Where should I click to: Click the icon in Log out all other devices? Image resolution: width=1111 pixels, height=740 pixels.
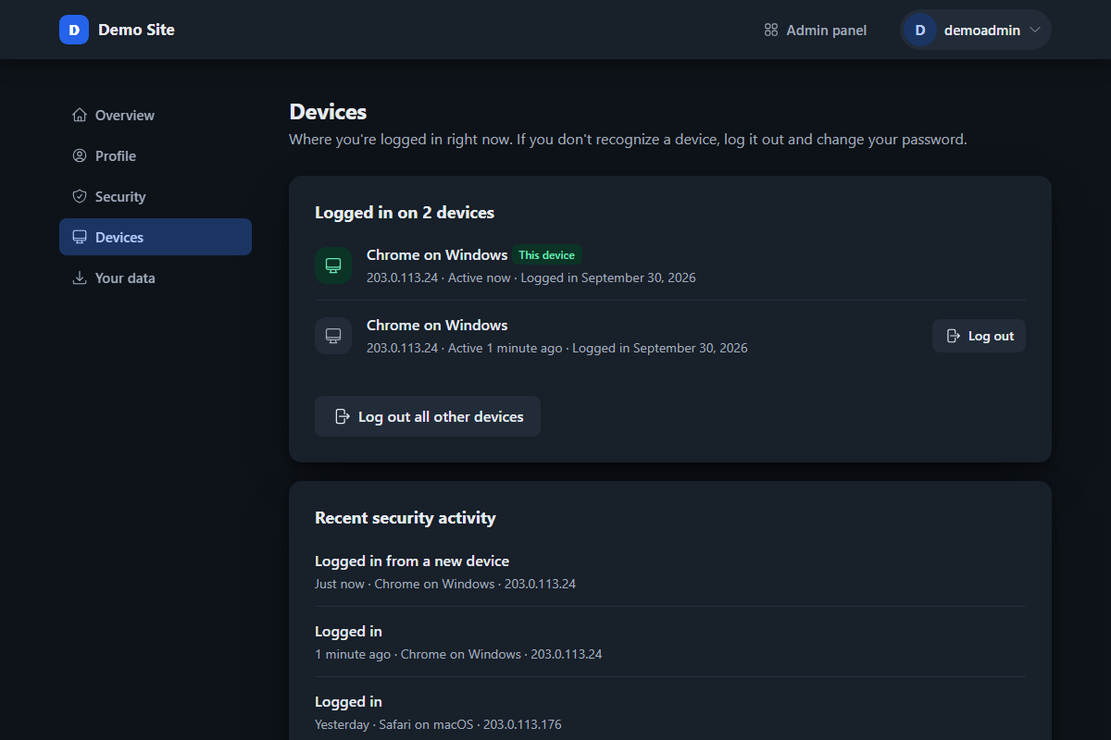tap(342, 416)
